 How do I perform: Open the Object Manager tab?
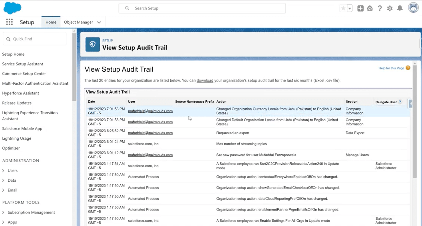[x=78, y=22]
